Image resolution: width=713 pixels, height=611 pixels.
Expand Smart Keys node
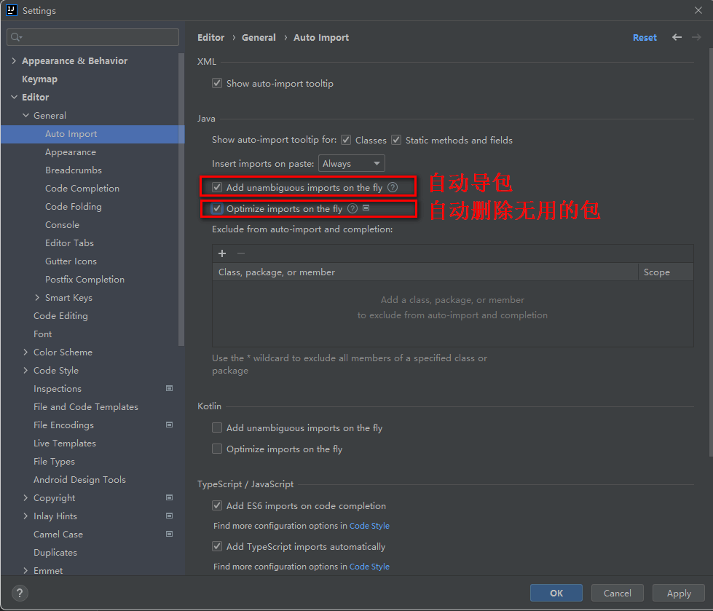37,297
